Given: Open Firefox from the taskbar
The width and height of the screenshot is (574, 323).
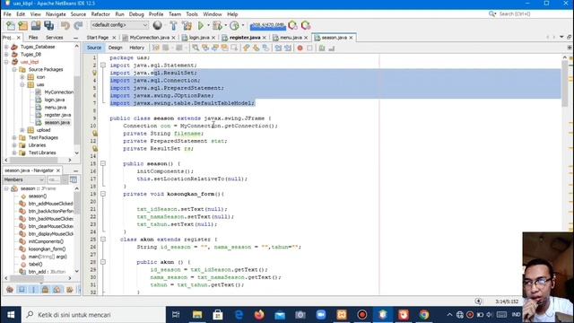Looking at the screenshot, I should (259, 315).
